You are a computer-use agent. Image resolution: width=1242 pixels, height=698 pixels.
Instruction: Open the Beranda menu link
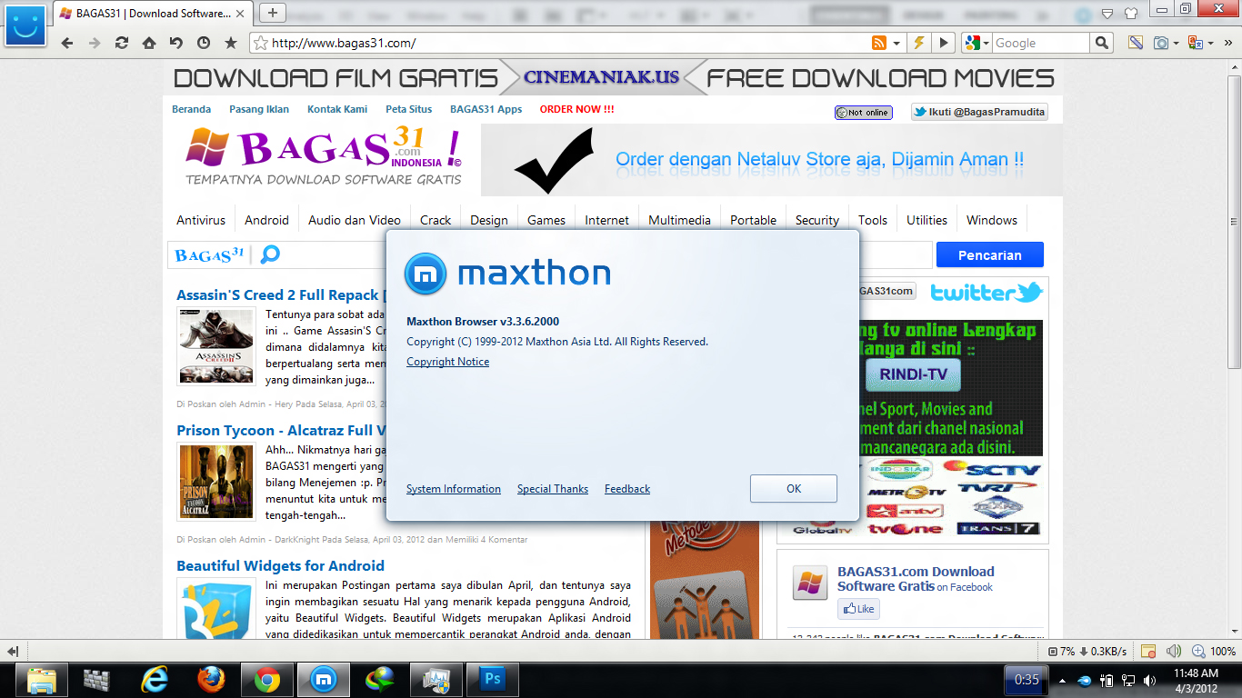click(x=191, y=109)
